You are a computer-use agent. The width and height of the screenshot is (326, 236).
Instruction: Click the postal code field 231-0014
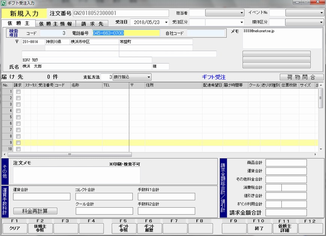(x=33, y=42)
